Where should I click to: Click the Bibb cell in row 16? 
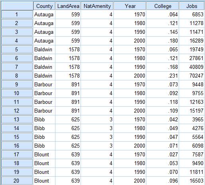(44, 146)
